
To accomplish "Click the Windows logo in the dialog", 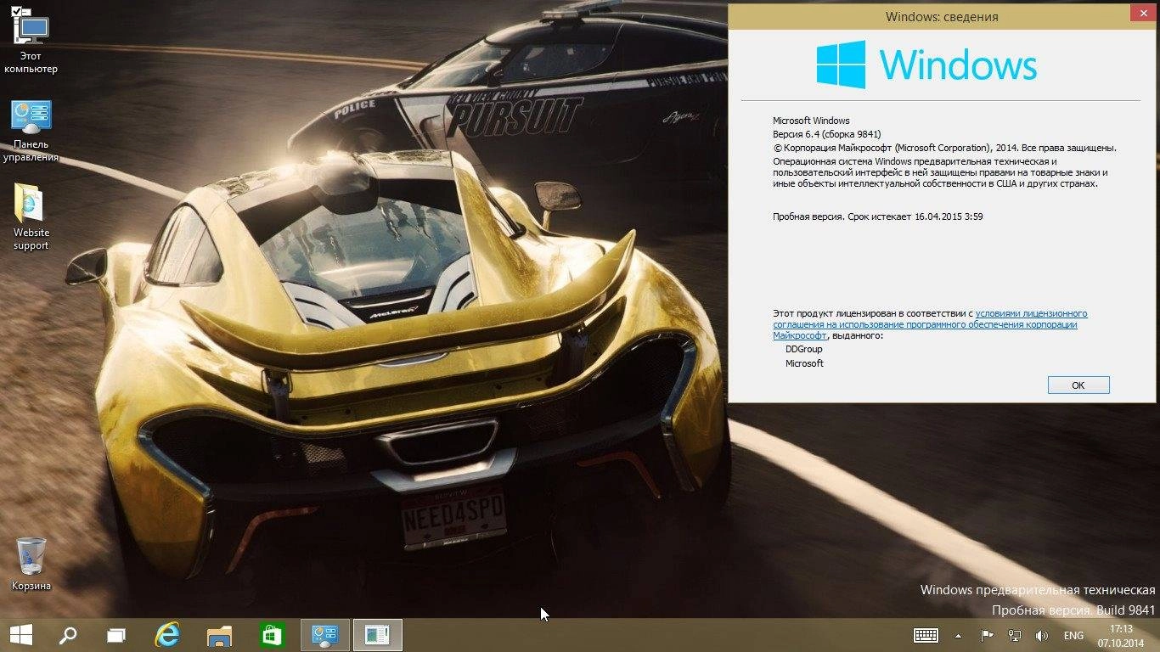I will click(x=926, y=65).
